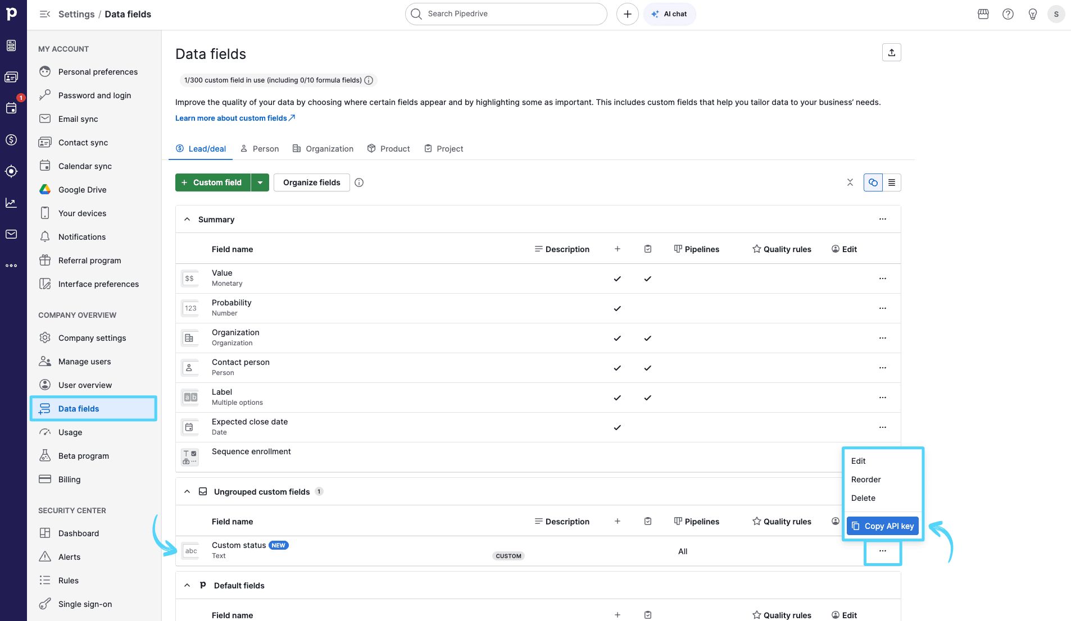Toggle Organization field add-view checkmark
This screenshot has width=1071, height=621.
pyautogui.click(x=618, y=338)
